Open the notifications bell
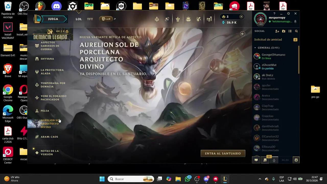 (x=295, y=21)
